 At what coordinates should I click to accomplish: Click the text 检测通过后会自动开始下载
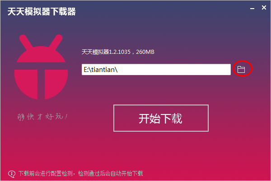coord(111,173)
